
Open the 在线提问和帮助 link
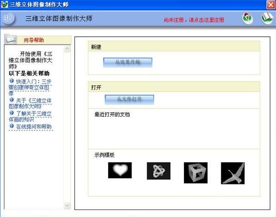[x=33, y=127]
